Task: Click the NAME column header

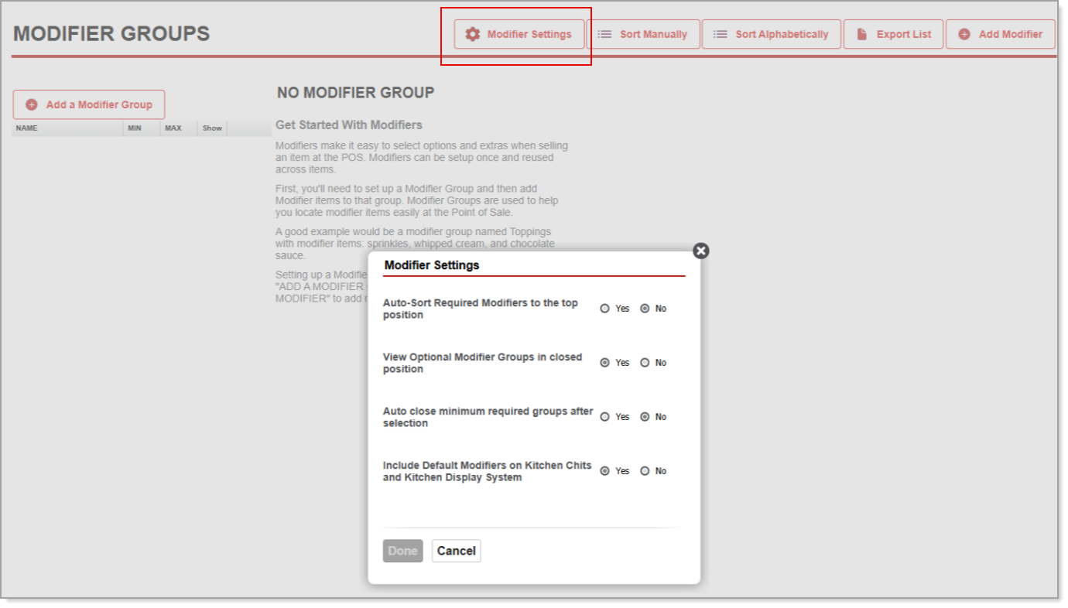Action: [26, 128]
